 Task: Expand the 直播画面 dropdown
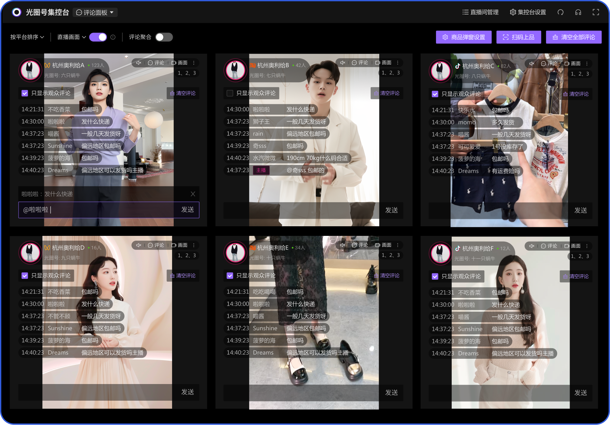coord(71,37)
